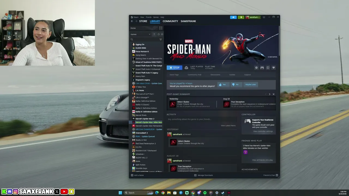349x196 pixels.
Task: Open the Games menu
Action: point(156,17)
